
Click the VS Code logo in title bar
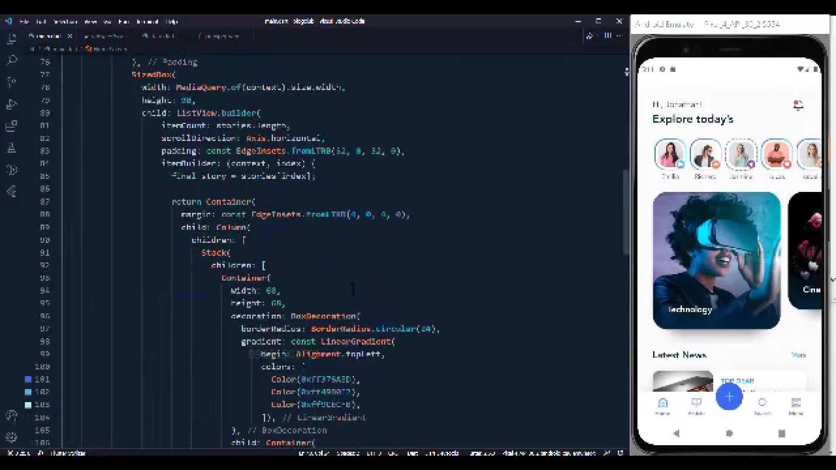point(9,21)
